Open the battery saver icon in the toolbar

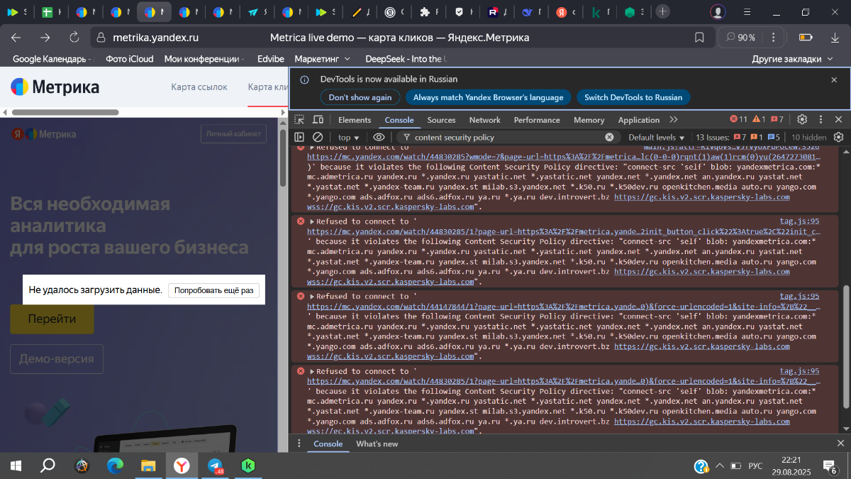(806, 38)
